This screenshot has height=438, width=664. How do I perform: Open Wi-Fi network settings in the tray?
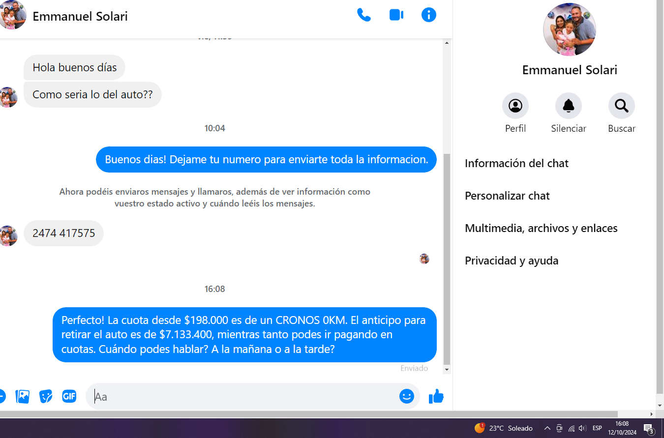coord(572,428)
